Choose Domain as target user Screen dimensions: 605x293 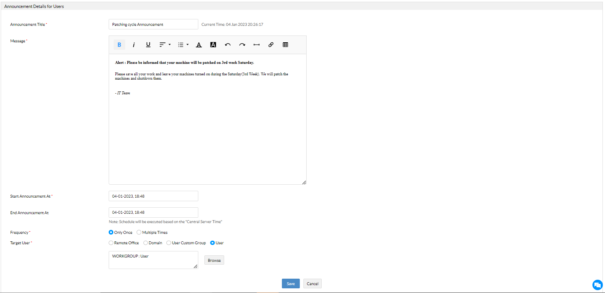point(146,243)
